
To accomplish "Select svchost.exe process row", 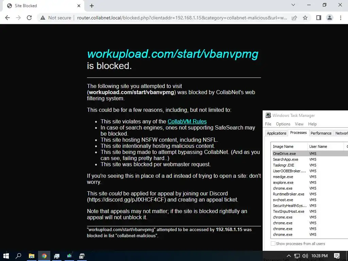I will point(310,200).
